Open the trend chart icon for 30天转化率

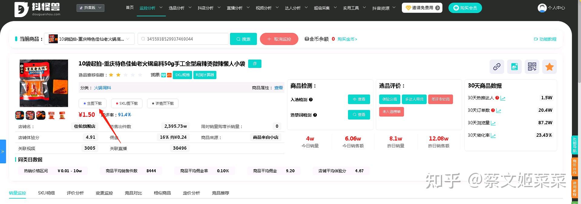493,136
